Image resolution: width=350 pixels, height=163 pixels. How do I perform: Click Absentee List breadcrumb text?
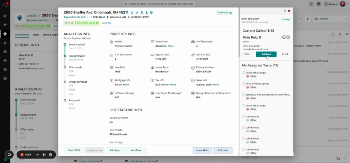pyautogui.click(x=118, y=17)
